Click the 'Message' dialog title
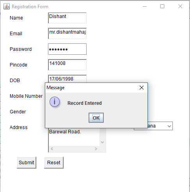The height and width of the screenshot is (192, 190). pyautogui.click(x=55, y=88)
